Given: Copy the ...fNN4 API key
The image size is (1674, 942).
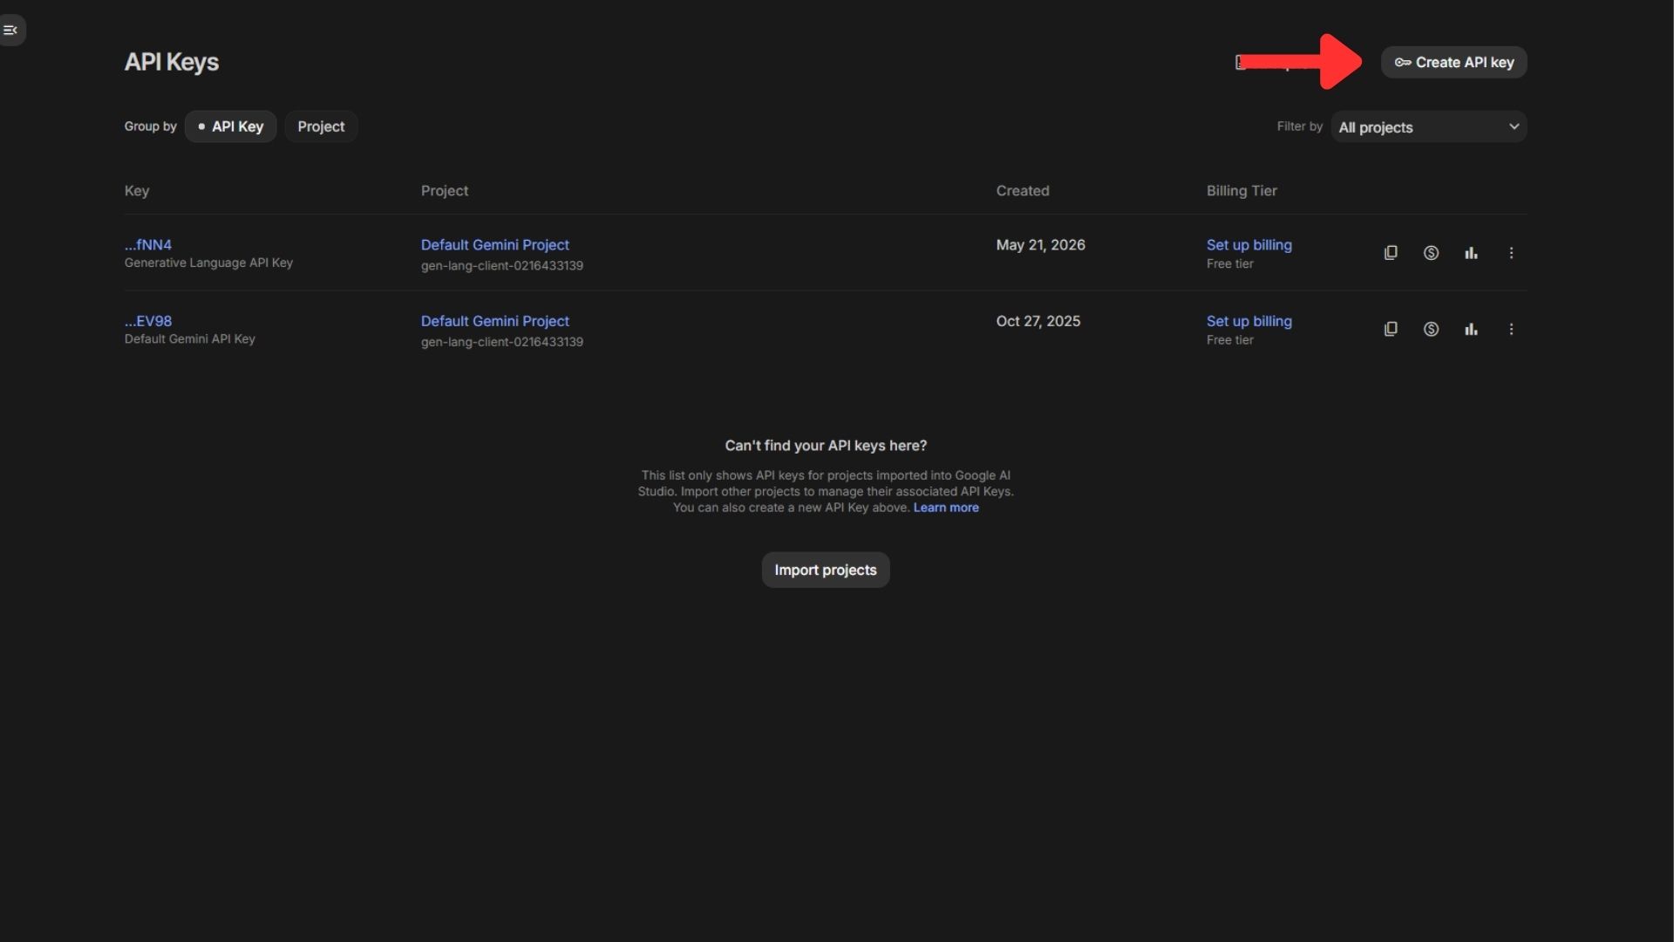Looking at the screenshot, I should pyautogui.click(x=1391, y=253).
